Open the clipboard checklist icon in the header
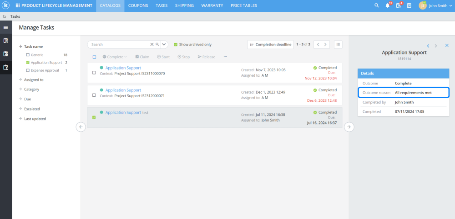Image resolution: width=455 pixels, height=219 pixels. pyautogui.click(x=409, y=5)
